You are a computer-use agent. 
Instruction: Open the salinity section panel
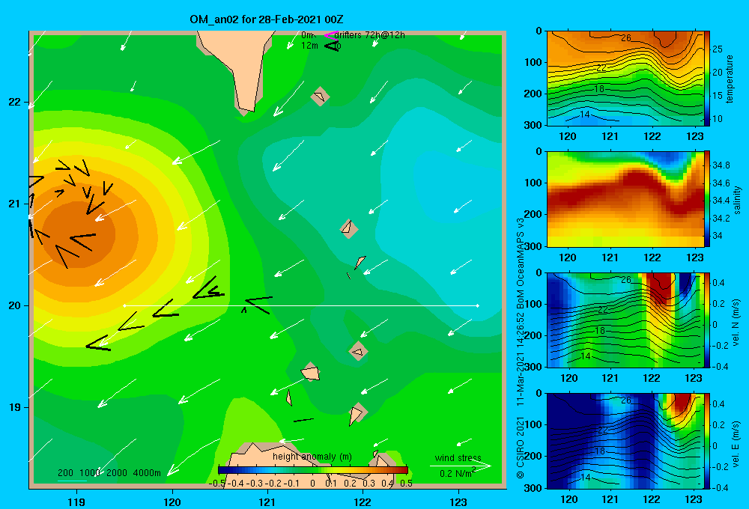click(625, 199)
